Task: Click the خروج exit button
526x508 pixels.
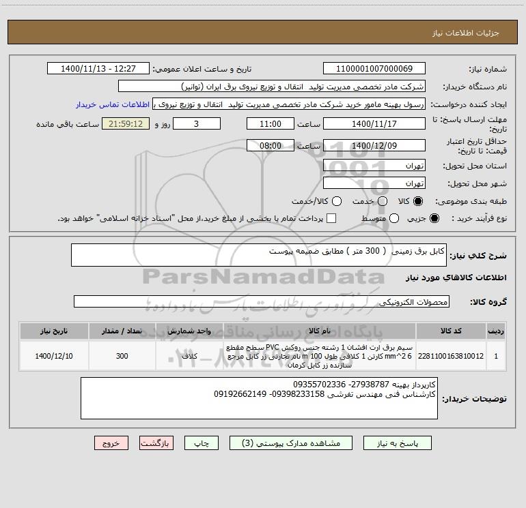Action: [x=111, y=443]
